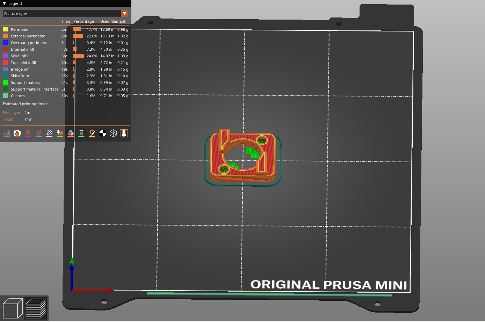Image resolution: width=485 pixels, height=322 pixels.
Task: Hide Internal infill feature
Action: (x=66, y=49)
